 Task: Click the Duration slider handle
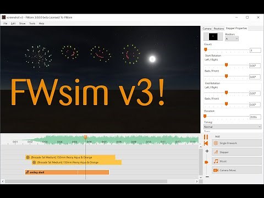(x=205, y=116)
